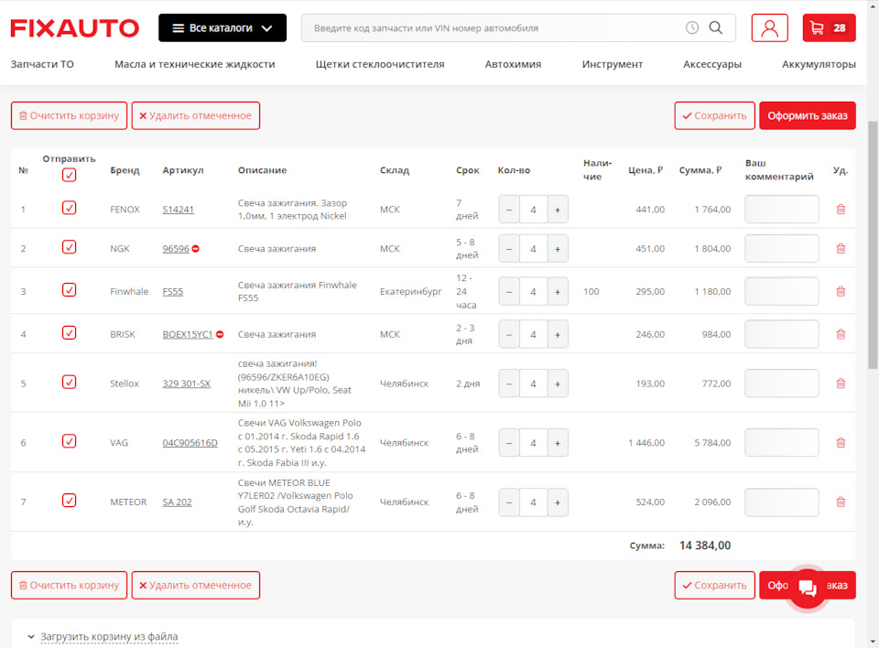Open Инструмент menu
The width and height of the screenshot is (879, 648).
613,64
